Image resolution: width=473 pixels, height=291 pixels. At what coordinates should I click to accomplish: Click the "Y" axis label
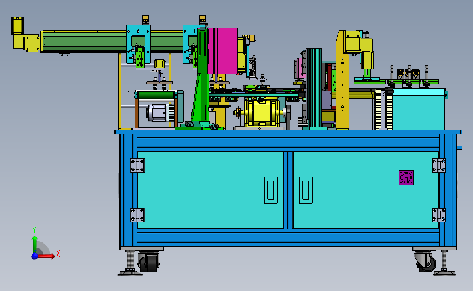point(34,230)
